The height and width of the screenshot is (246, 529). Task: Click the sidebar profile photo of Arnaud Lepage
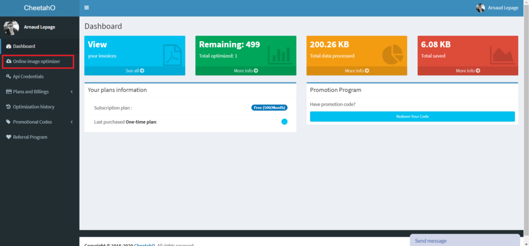pyautogui.click(x=11, y=27)
